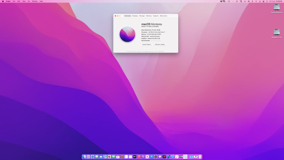This screenshot has height=160, width=284.
Task: Open Finder from the Dock
Action: point(84,157)
